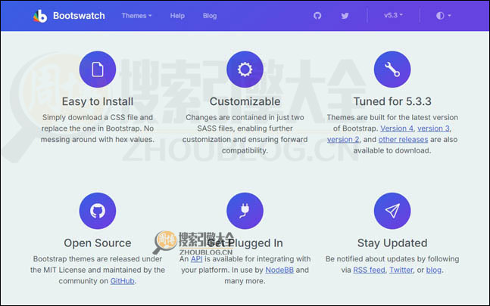490x306 pixels.
Task: Click the plug icon above Get Plugged In
Action: tap(245, 211)
